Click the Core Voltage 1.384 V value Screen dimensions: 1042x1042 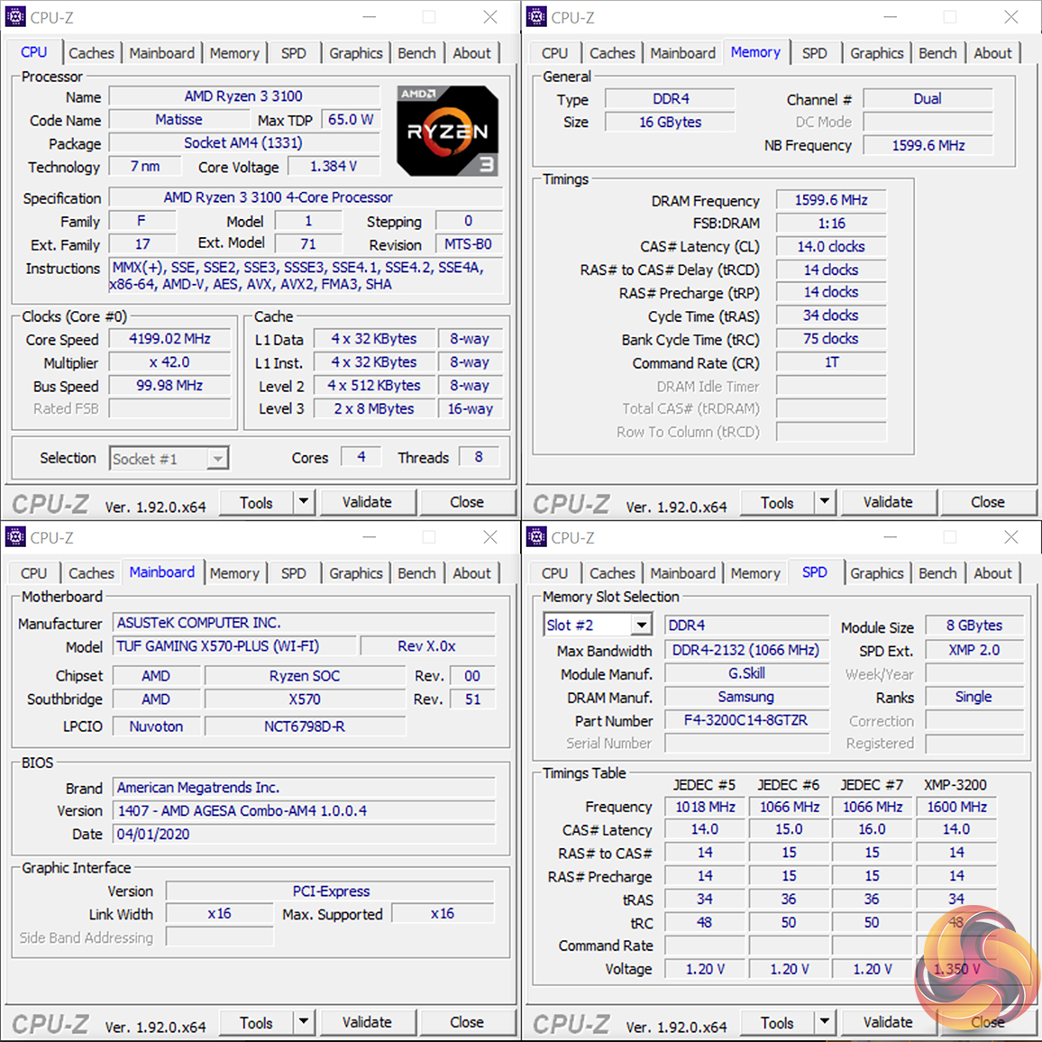coord(334,166)
